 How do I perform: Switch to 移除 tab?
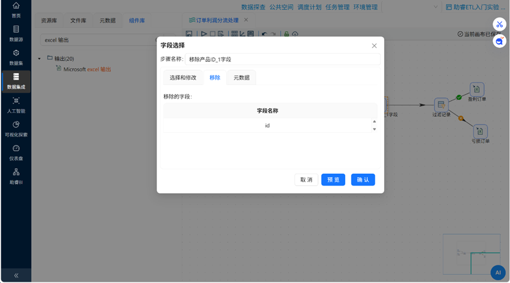point(215,78)
